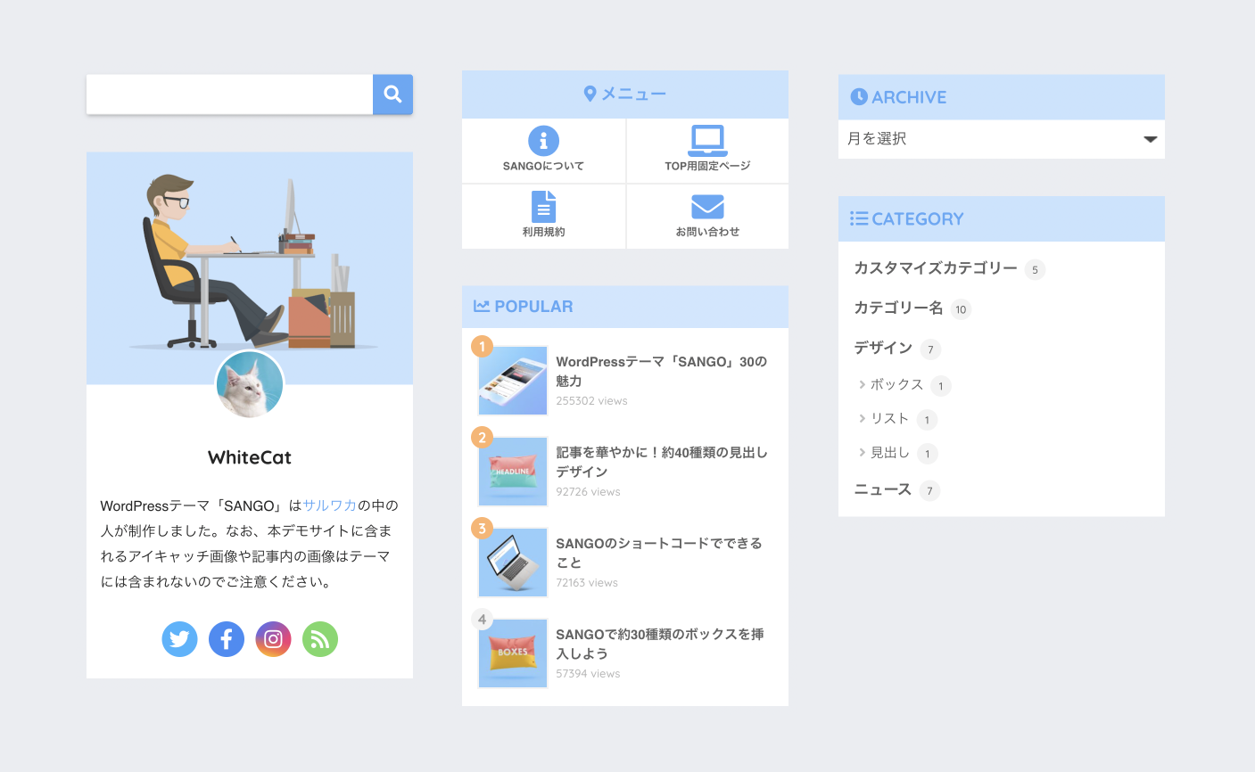The image size is (1255, 772).
Task: Open the Facebook profile icon
Action: click(226, 639)
